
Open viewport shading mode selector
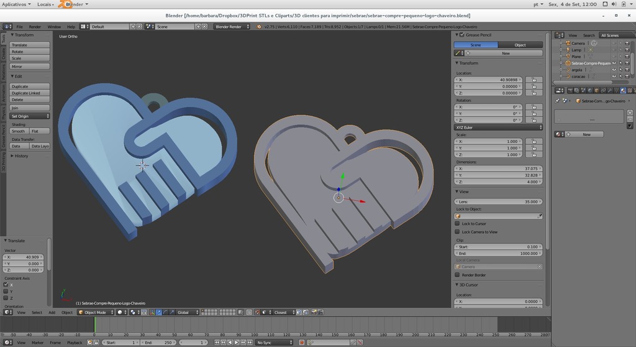click(122, 312)
